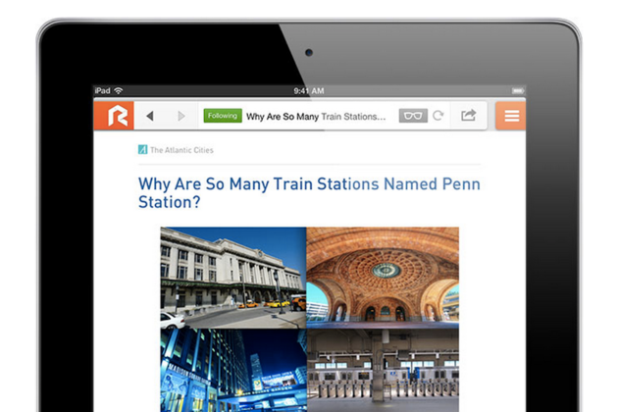
Task: Open the share sheet icon
Action: (x=469, y=116)
